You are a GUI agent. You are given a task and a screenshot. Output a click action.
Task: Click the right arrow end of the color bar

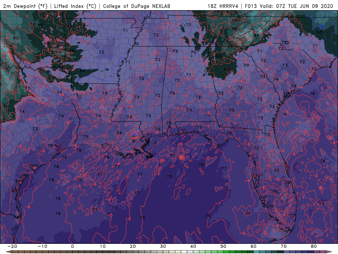pos(329,252)
